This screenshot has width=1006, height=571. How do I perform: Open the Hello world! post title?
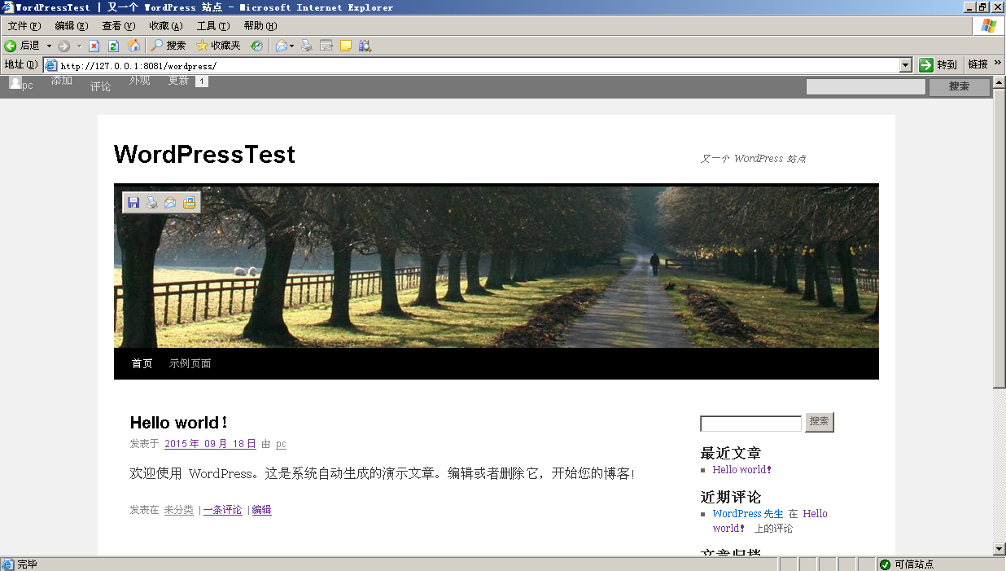click(179, 422)
